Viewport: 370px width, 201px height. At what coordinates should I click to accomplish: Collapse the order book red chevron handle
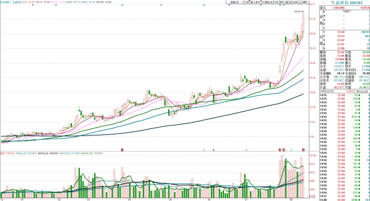point(347,11)
